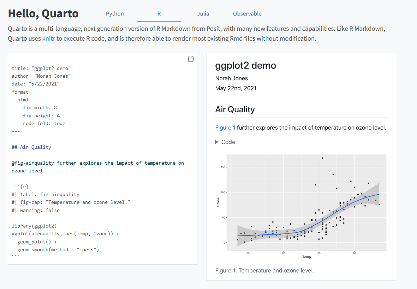The width and height of the screenshot is (417, 289).
Task: Copy code with the clipboard icon
Action: [191, 59]
